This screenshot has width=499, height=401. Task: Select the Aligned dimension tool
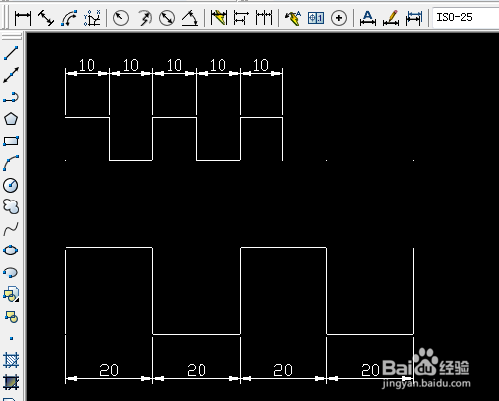tap(46, 18)
